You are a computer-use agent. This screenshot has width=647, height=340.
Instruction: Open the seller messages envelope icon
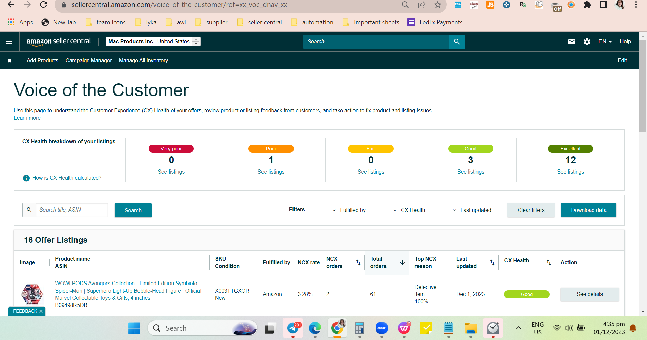(x=572, y=42)
